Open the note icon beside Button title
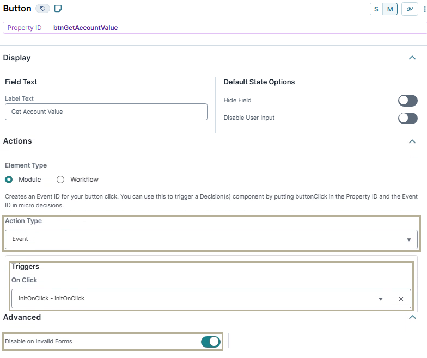 click(x=58, y=9)
